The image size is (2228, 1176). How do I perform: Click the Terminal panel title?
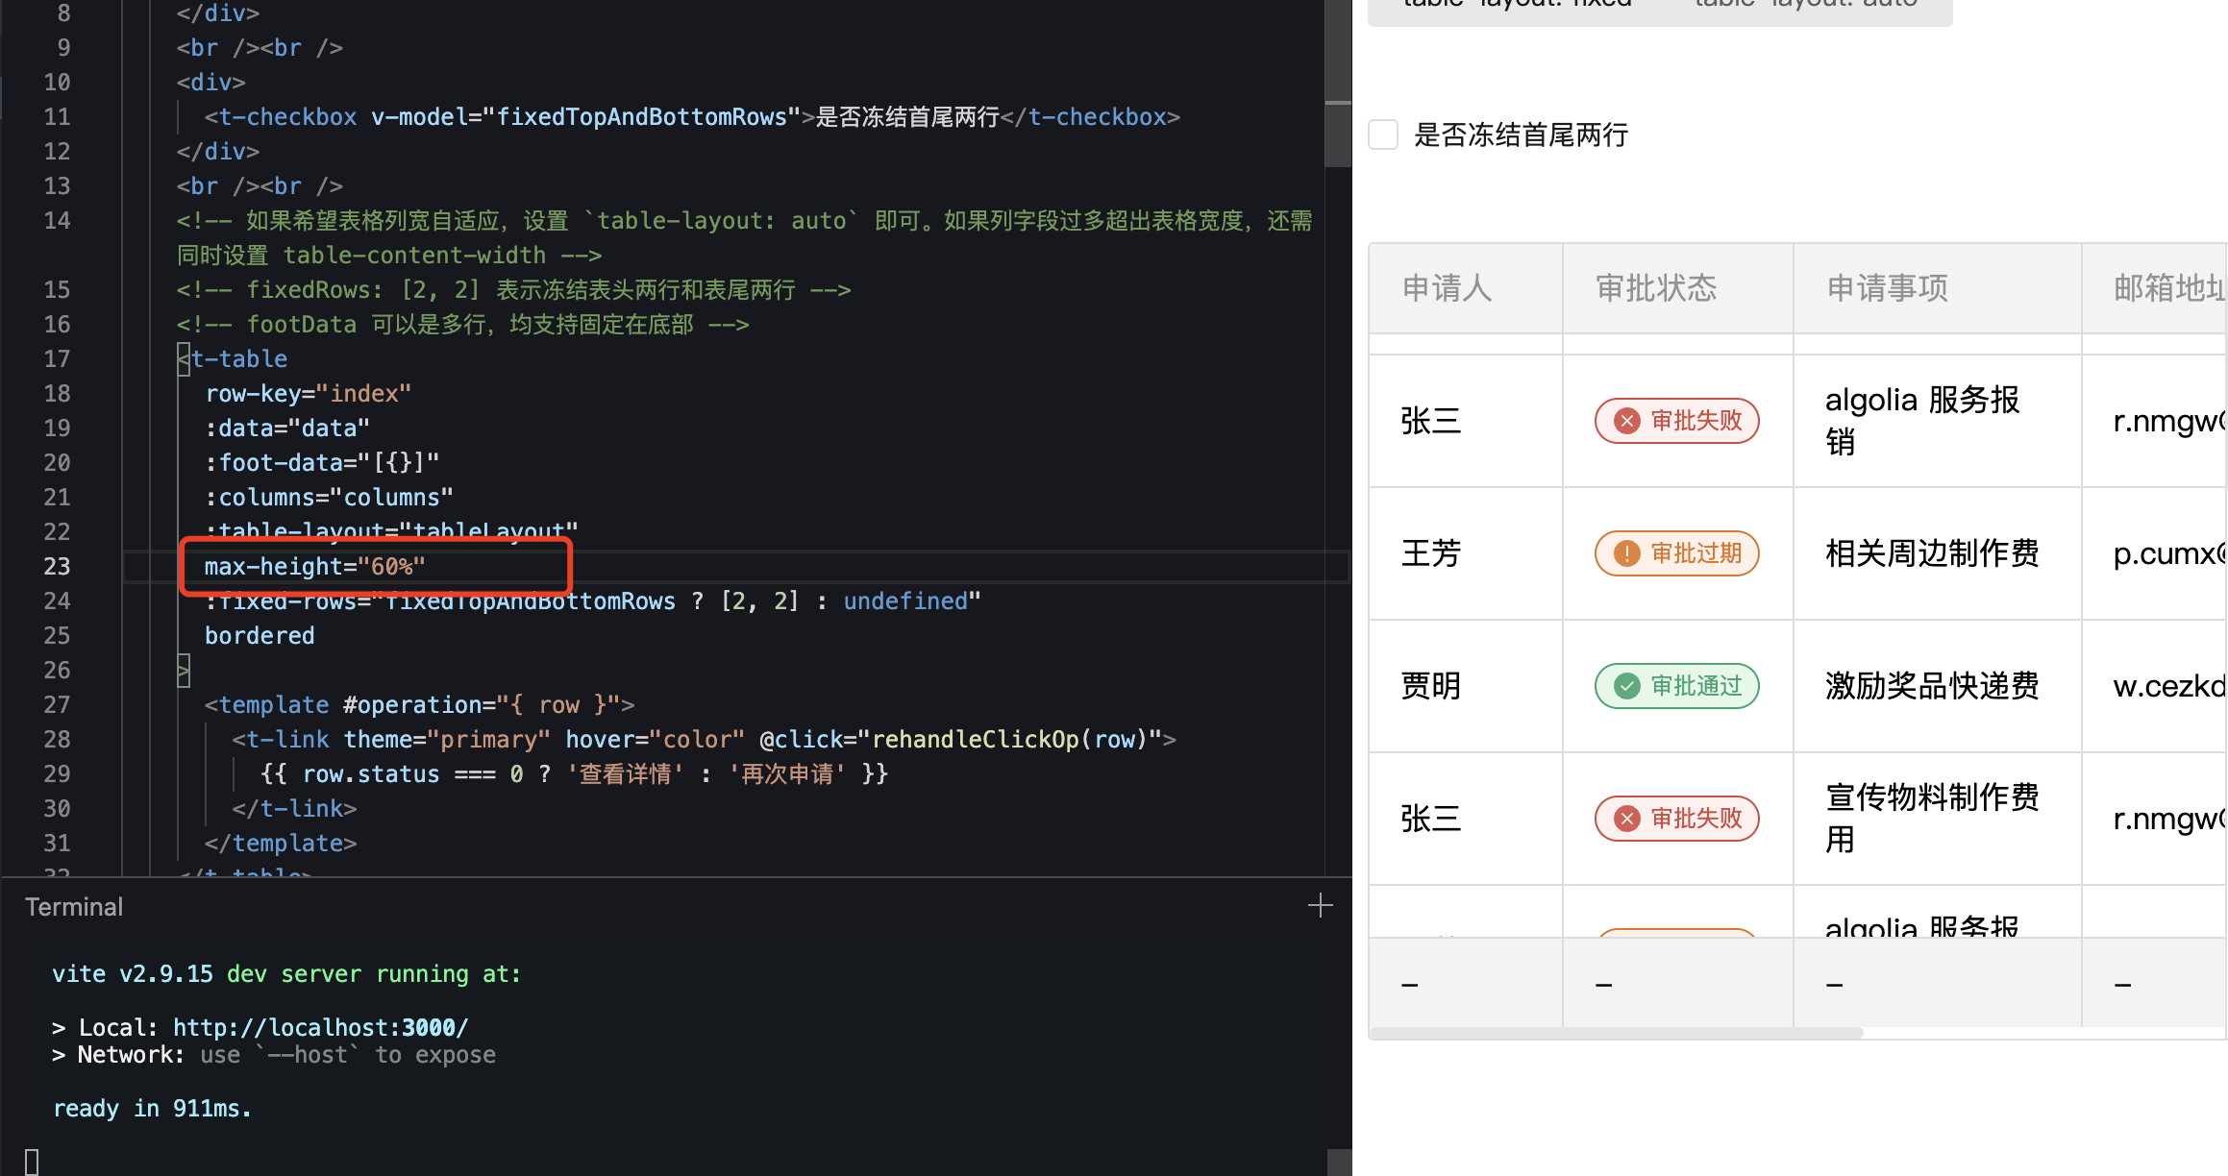pyautogui.click(x=74, y=906)
